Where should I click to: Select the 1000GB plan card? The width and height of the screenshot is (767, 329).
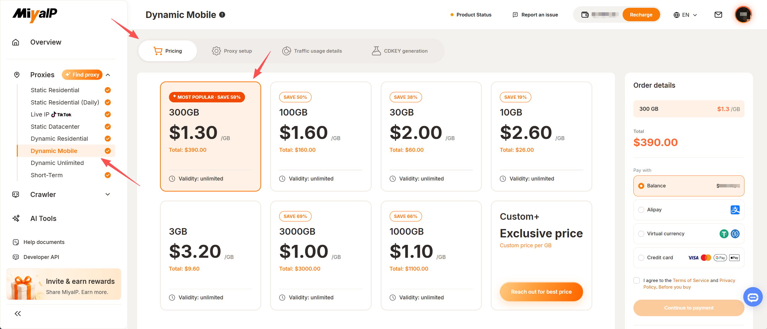point(431,256)
